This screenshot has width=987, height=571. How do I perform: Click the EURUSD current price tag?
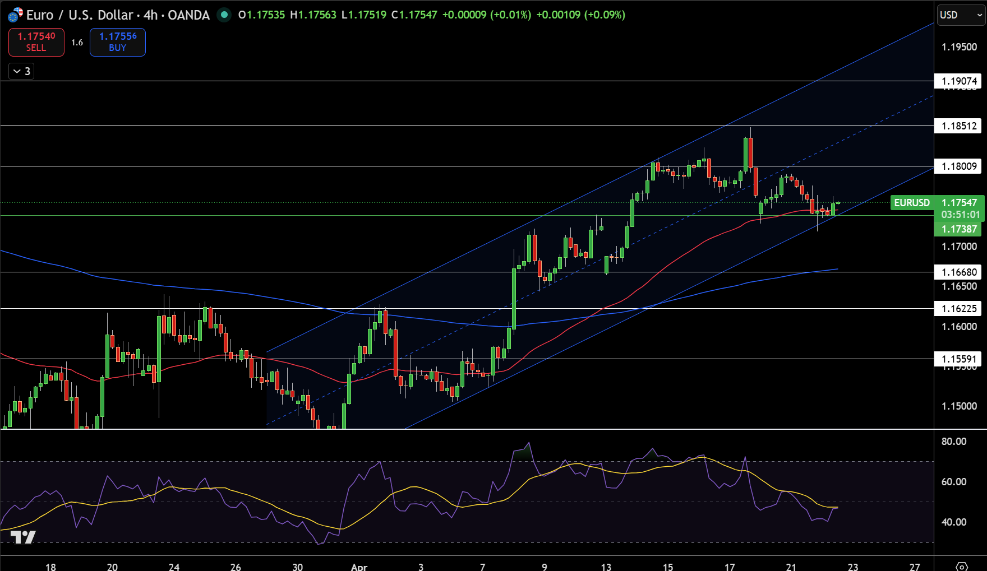(912, 203)
